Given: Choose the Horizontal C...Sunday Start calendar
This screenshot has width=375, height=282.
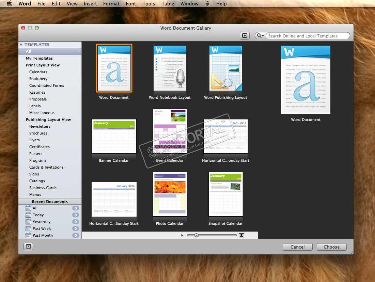Looking at the screenshot, I should click(114, 199).
